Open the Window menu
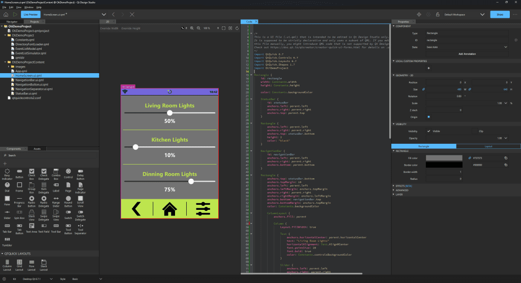 click(29, 7)
